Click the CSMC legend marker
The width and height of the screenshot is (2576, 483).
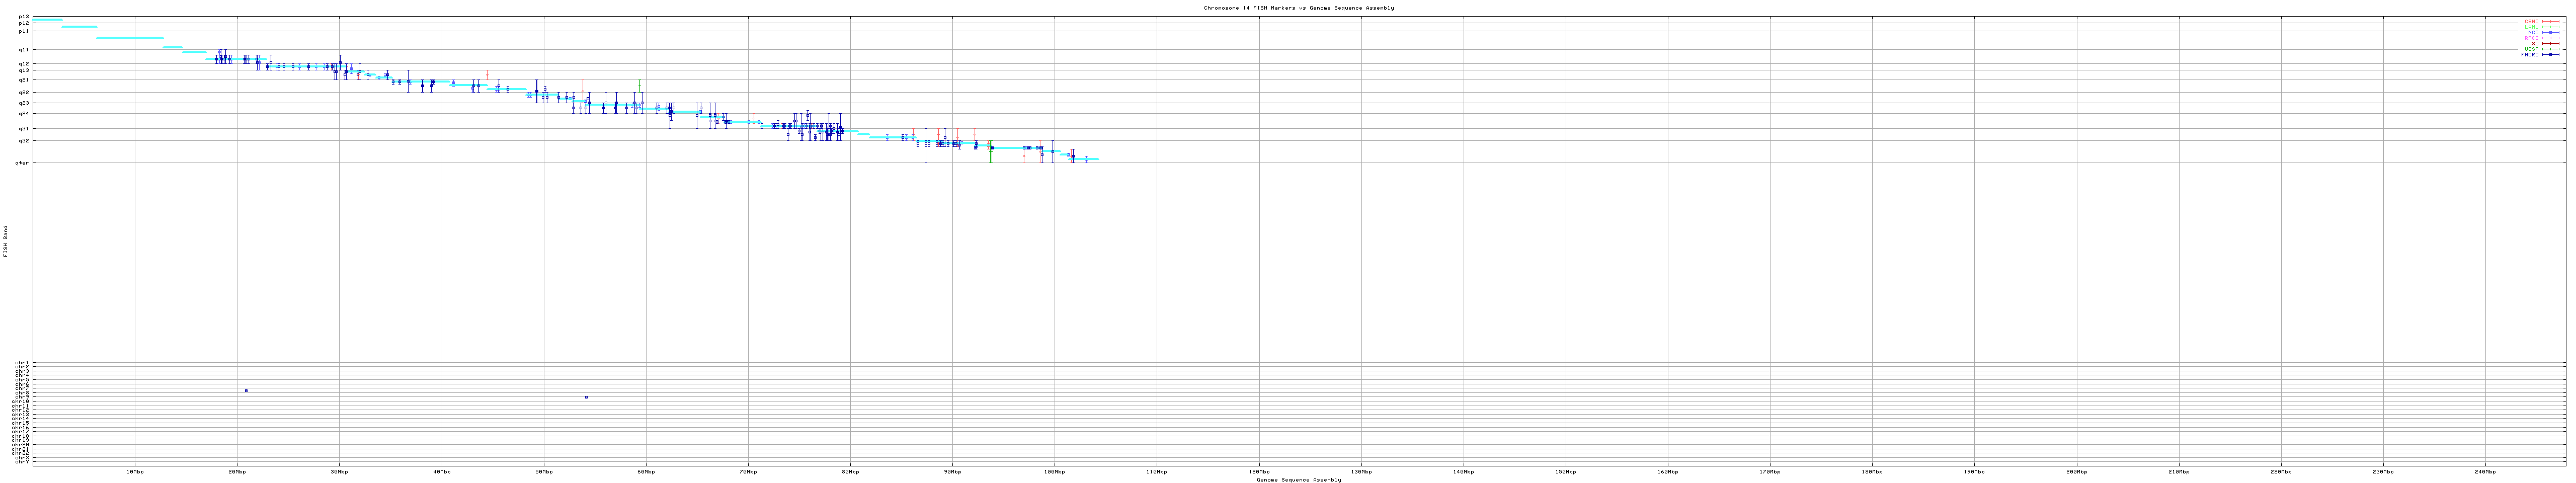click(x=2551, y=21)
